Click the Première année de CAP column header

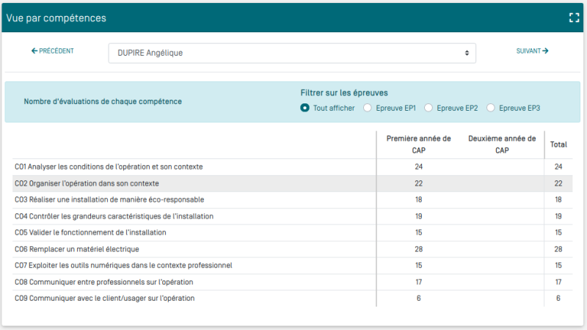[x=418, y=144]
